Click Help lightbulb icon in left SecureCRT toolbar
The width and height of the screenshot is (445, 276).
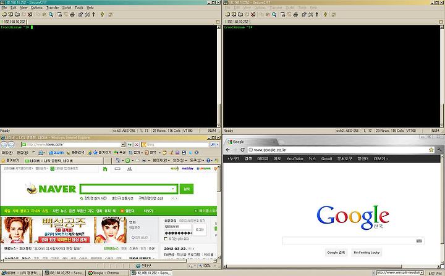click(x=102, y=14)
